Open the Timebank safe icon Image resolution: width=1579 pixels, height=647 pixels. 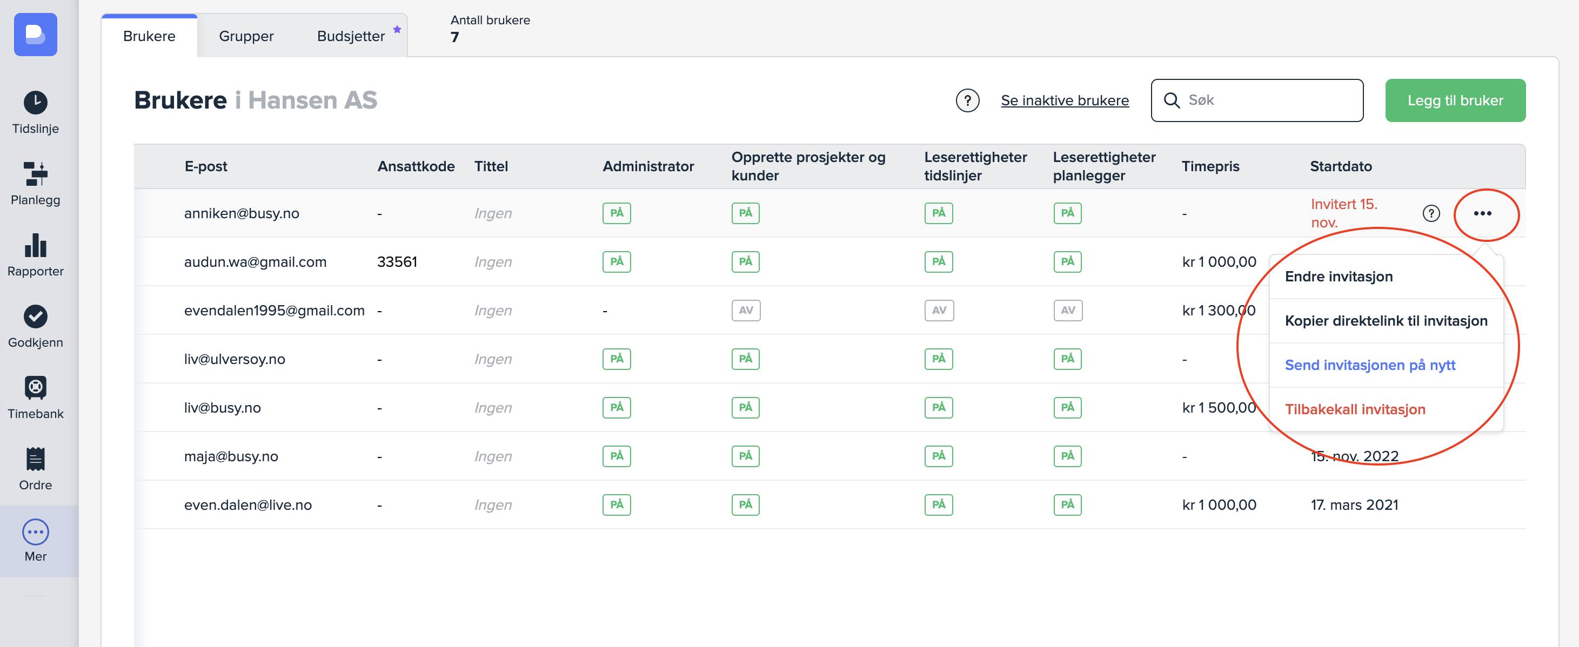pyautogui.click(x=36, y=388)
